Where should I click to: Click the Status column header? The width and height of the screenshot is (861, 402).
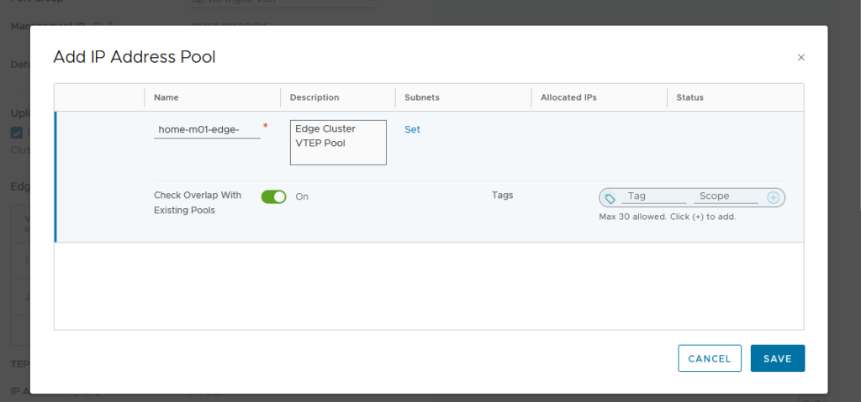(689, 97)
